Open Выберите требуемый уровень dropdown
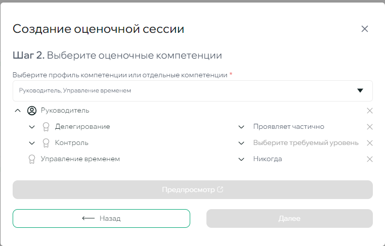The height and width of the screenshot is (246, 385). click(241, 143)
